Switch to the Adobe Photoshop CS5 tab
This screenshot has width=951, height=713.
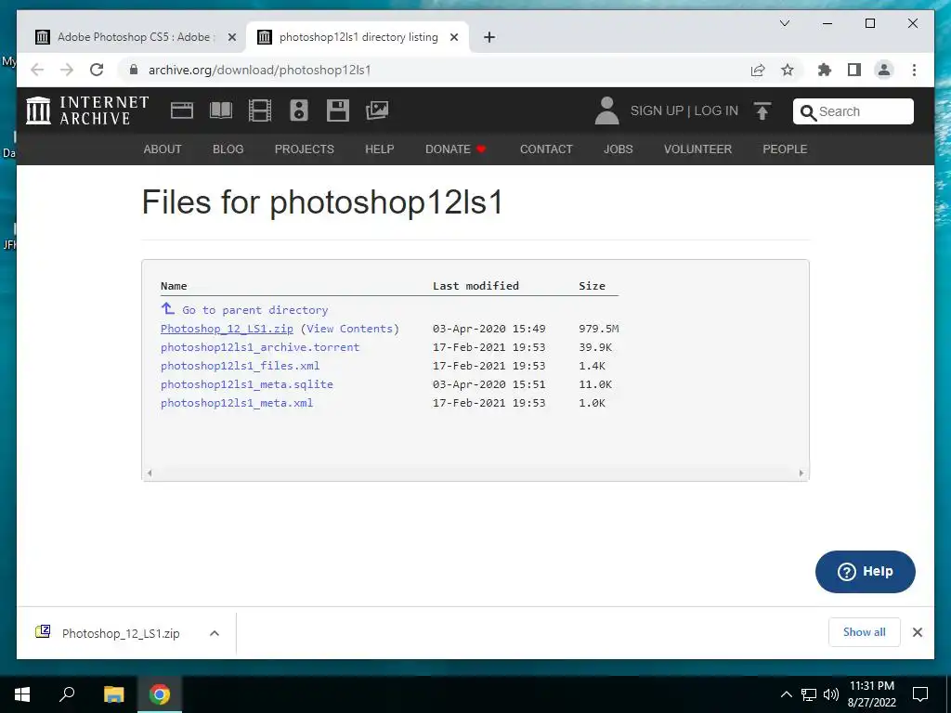point(134,37)
